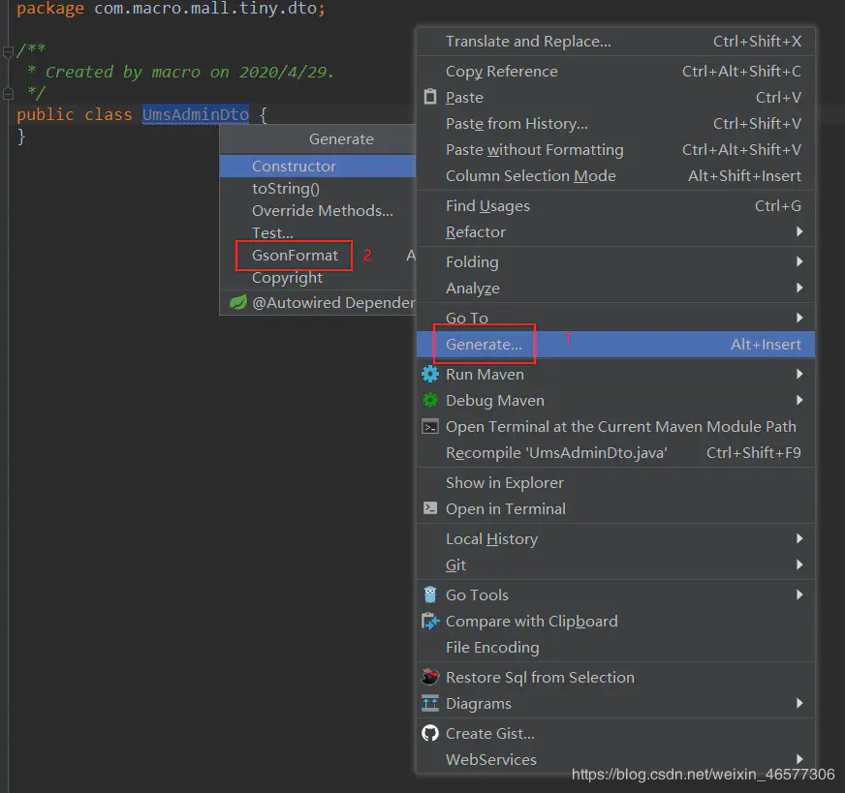Click the green Debug Maven icon
The width and height of the screenshot is (845, 793).
point(430,400)
